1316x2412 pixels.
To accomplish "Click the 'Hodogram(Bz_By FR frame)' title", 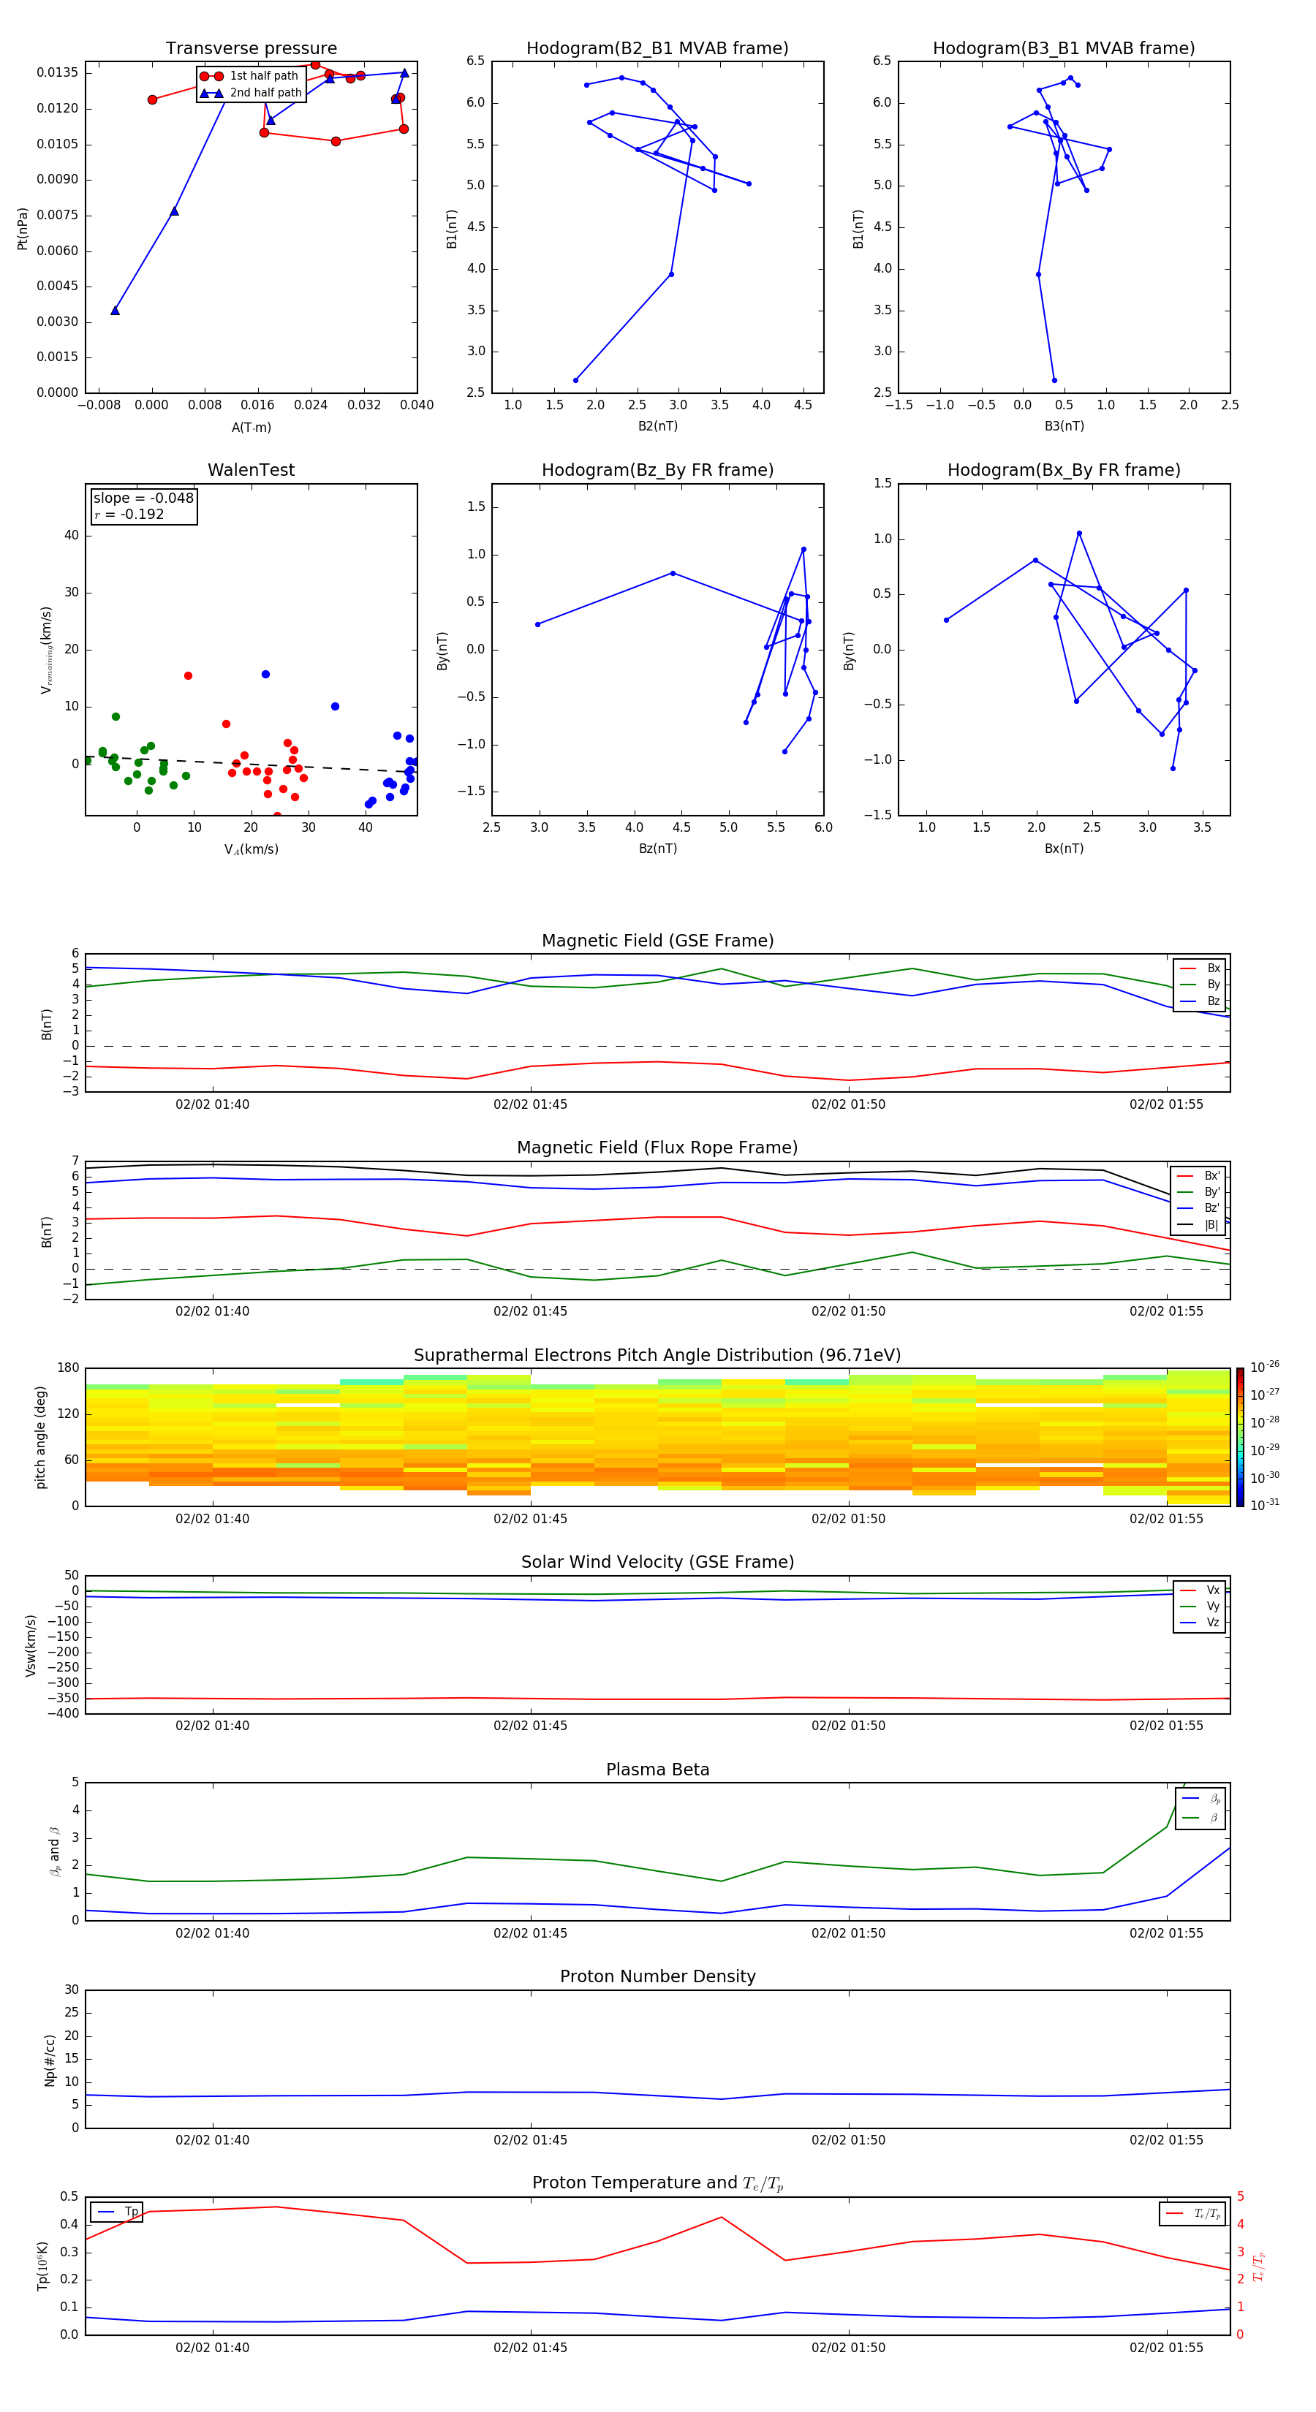I will (x=657, y=470).
